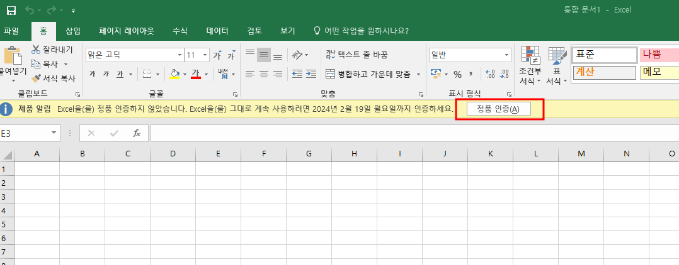Switch to the 보기 tab

point(287,31)
